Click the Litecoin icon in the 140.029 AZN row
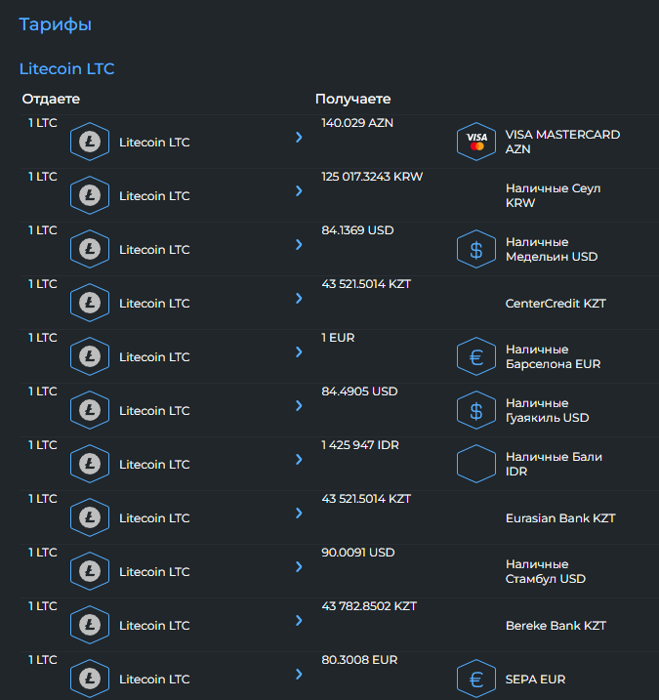Screen dimensions: 659x700 (90, 142)
